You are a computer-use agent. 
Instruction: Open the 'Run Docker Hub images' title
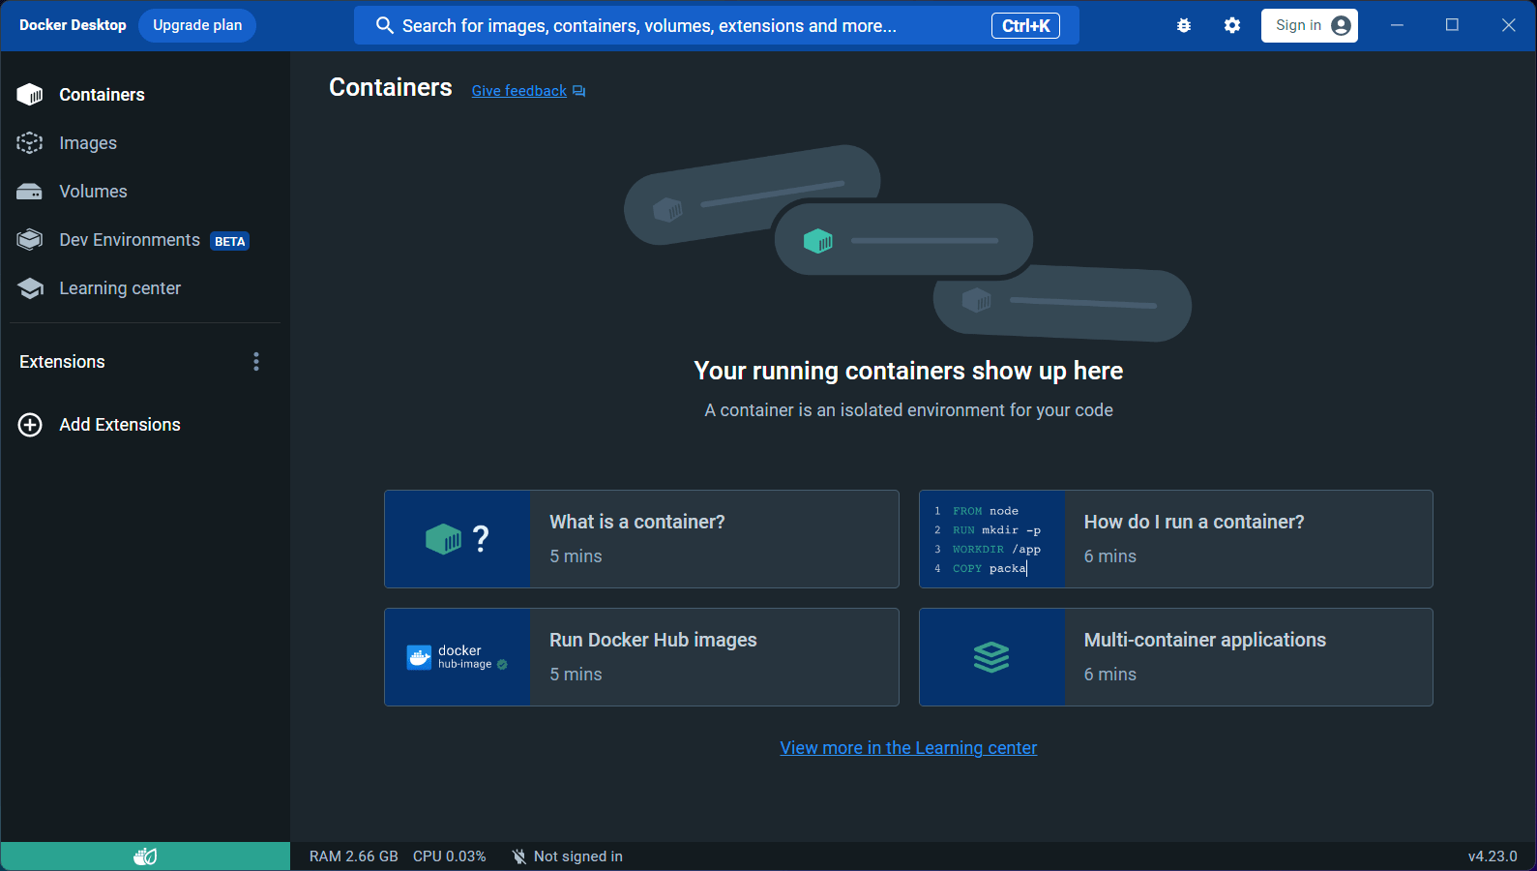pos(653,640)
